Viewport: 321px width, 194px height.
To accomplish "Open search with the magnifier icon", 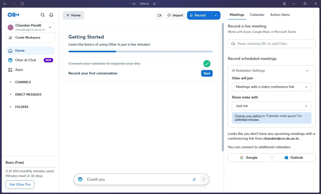I will point(43,15).
